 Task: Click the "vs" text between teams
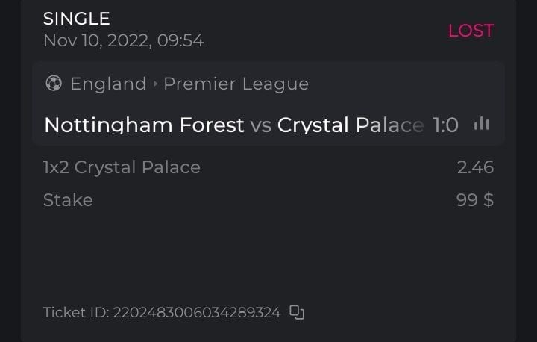261,125
